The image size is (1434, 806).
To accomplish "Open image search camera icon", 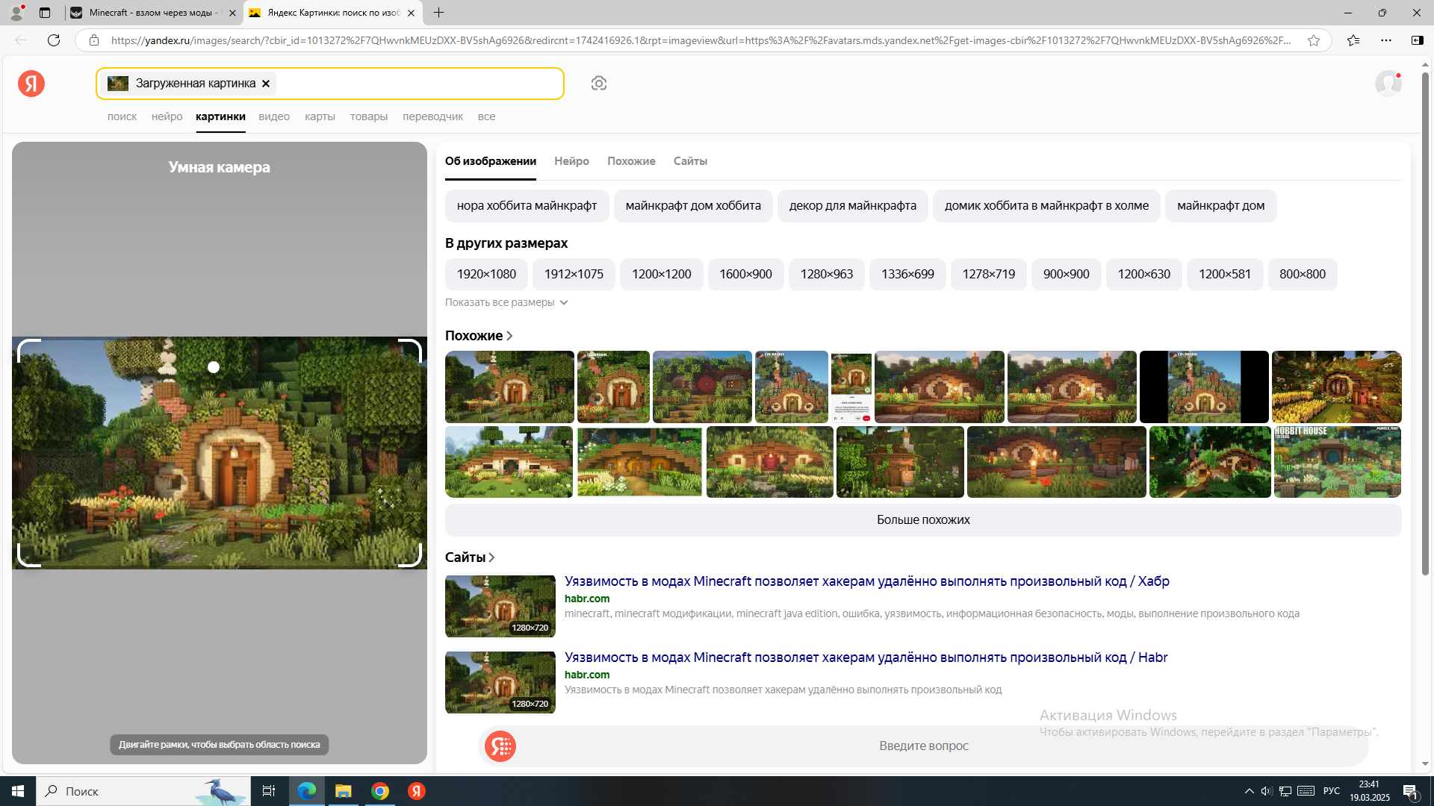I will [598, 84].
